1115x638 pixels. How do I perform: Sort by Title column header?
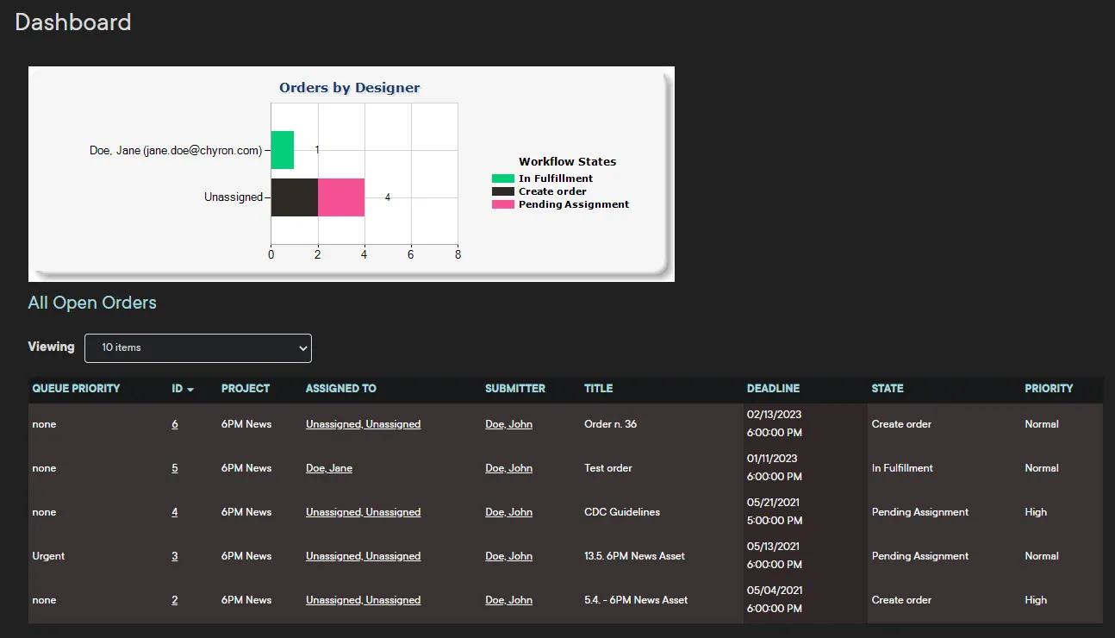click(x=599, y=389)
